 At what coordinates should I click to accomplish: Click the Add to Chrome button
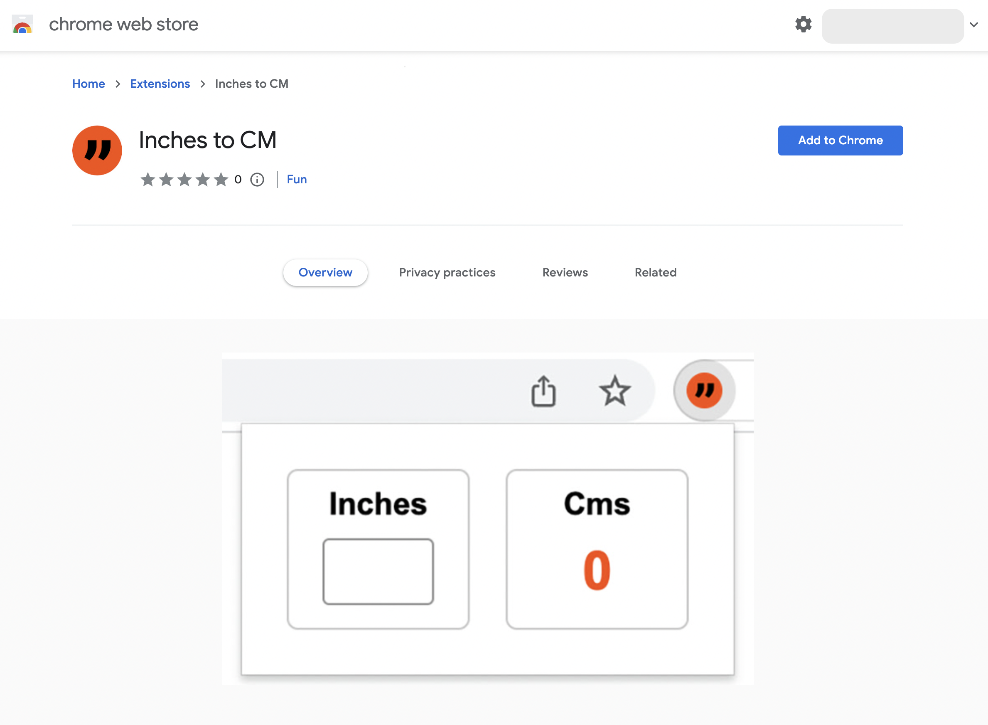(840, 141)
